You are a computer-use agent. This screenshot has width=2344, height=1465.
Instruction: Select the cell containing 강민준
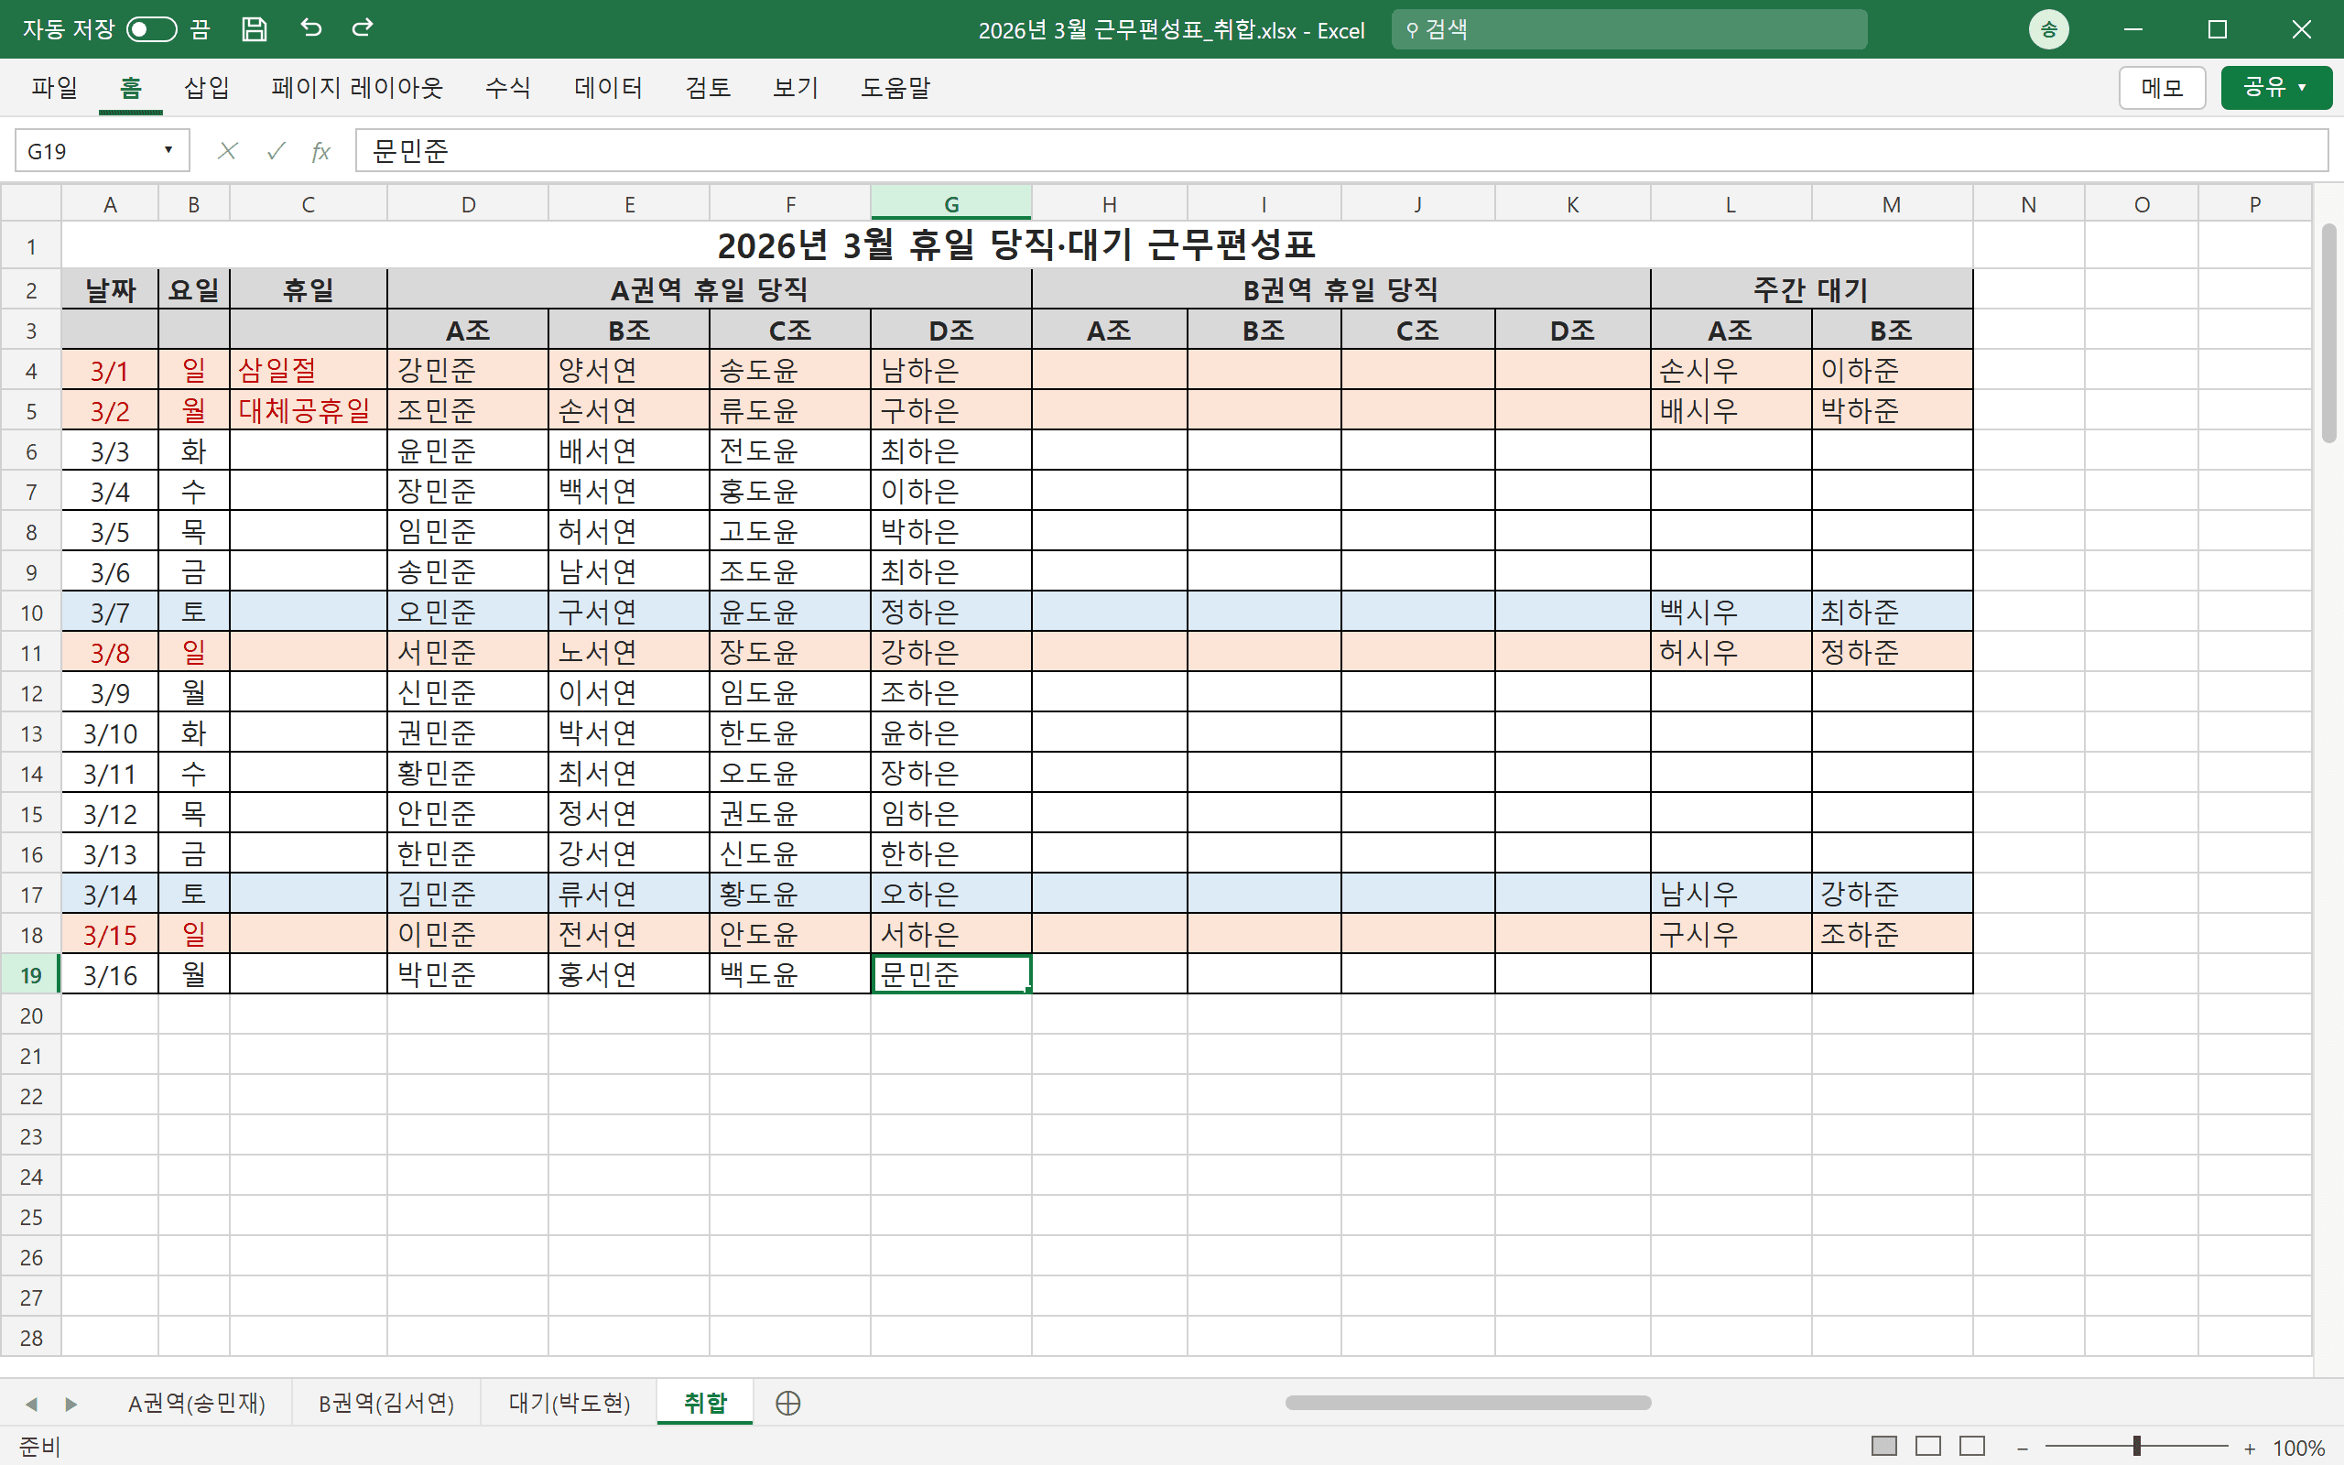(x=467, y=370)
